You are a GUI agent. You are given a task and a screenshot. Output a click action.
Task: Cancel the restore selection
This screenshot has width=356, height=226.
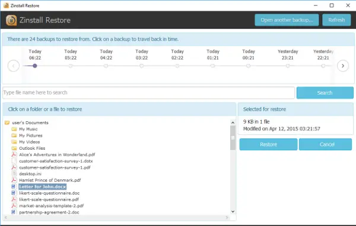pos(325,144)
